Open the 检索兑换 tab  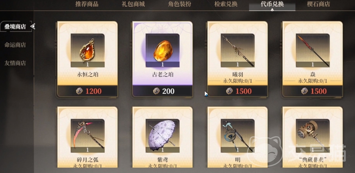point(226,4)
